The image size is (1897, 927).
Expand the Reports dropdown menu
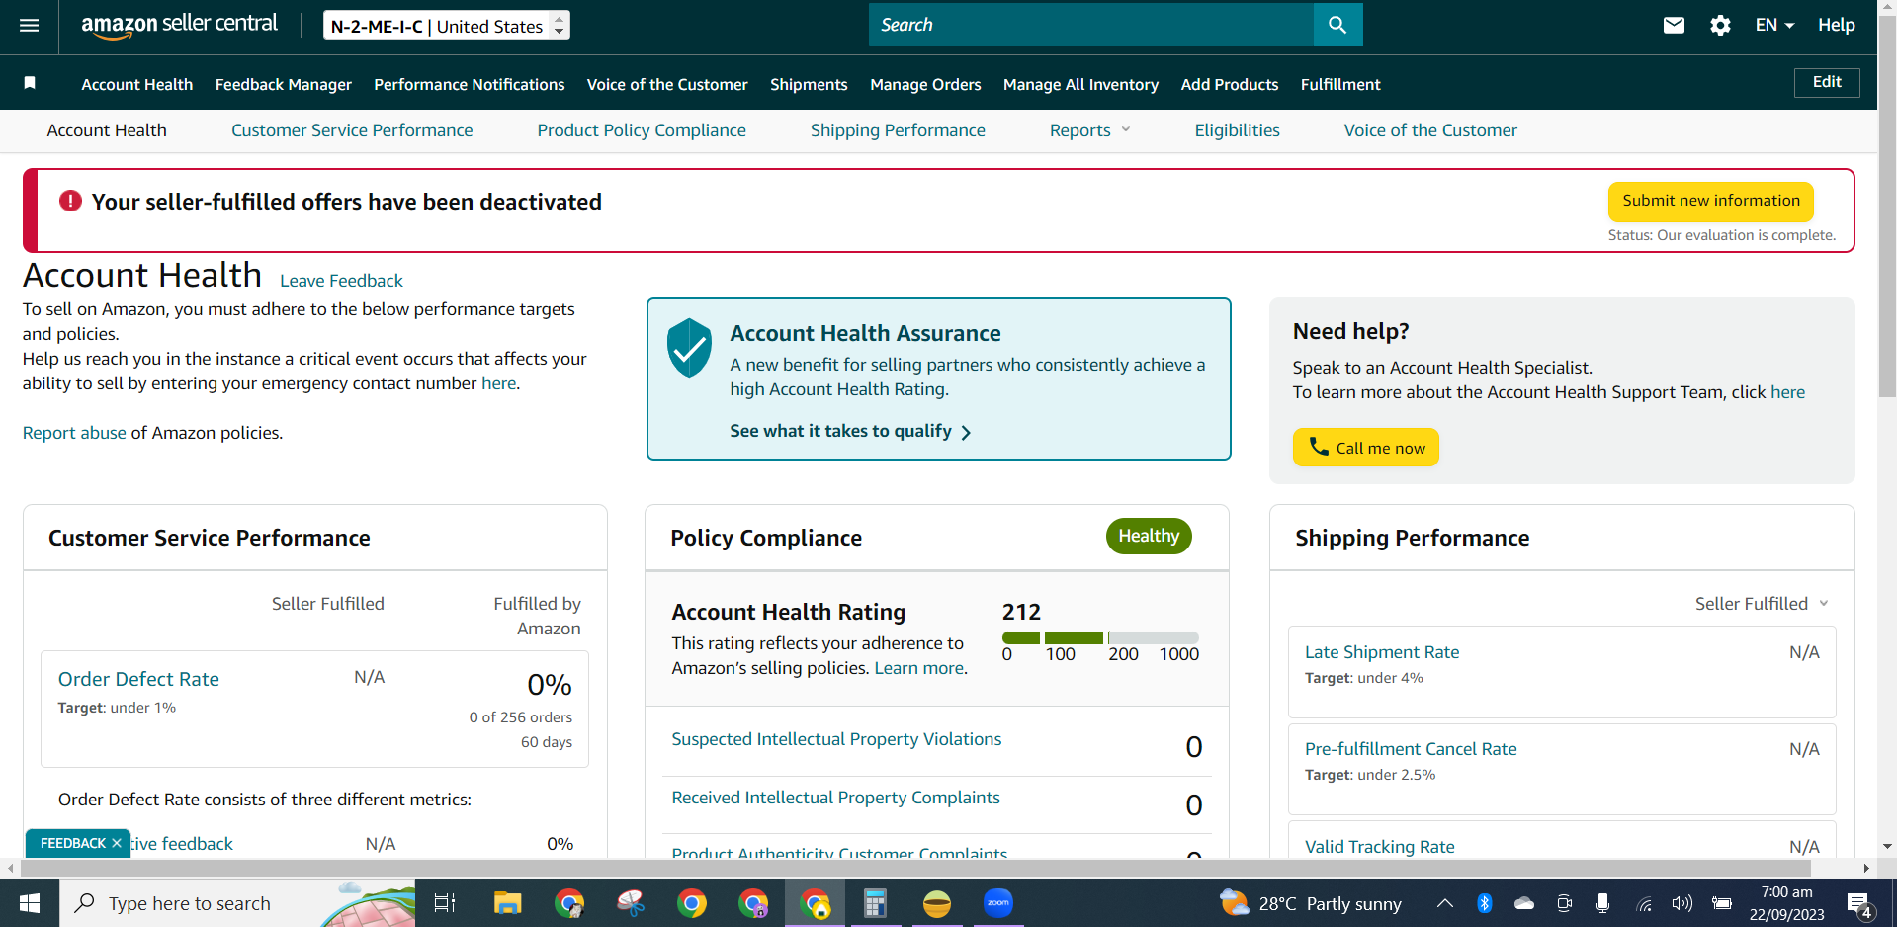(x=1089, y=130)
